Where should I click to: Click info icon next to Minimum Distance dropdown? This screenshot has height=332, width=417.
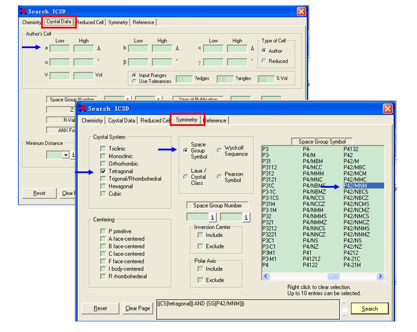(73, 155)
